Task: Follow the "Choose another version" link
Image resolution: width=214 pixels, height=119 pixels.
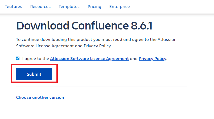Action: coord(40,97)
